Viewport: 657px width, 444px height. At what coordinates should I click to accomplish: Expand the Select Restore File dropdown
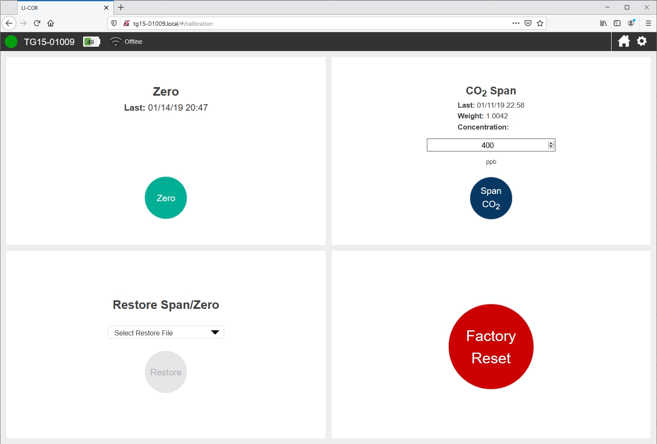pyautogui.click(x=166, y=332)
